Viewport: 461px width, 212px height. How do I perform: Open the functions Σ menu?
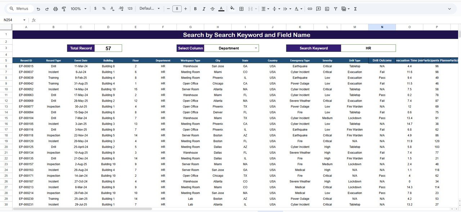(355, 8)
